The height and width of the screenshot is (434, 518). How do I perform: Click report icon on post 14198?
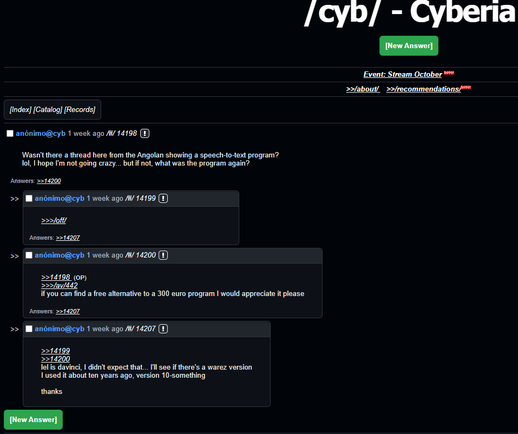[145, 134]
